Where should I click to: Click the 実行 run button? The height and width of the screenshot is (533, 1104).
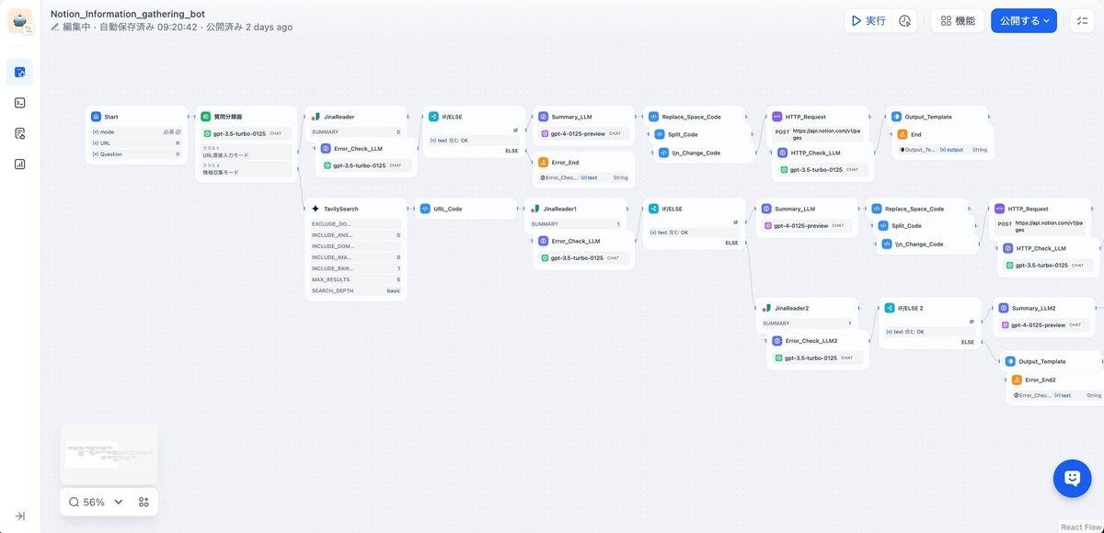[x=868, y=20]
